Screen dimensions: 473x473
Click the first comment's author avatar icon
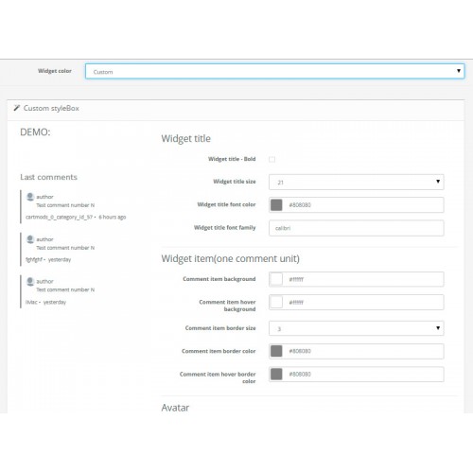pos(30,197)
